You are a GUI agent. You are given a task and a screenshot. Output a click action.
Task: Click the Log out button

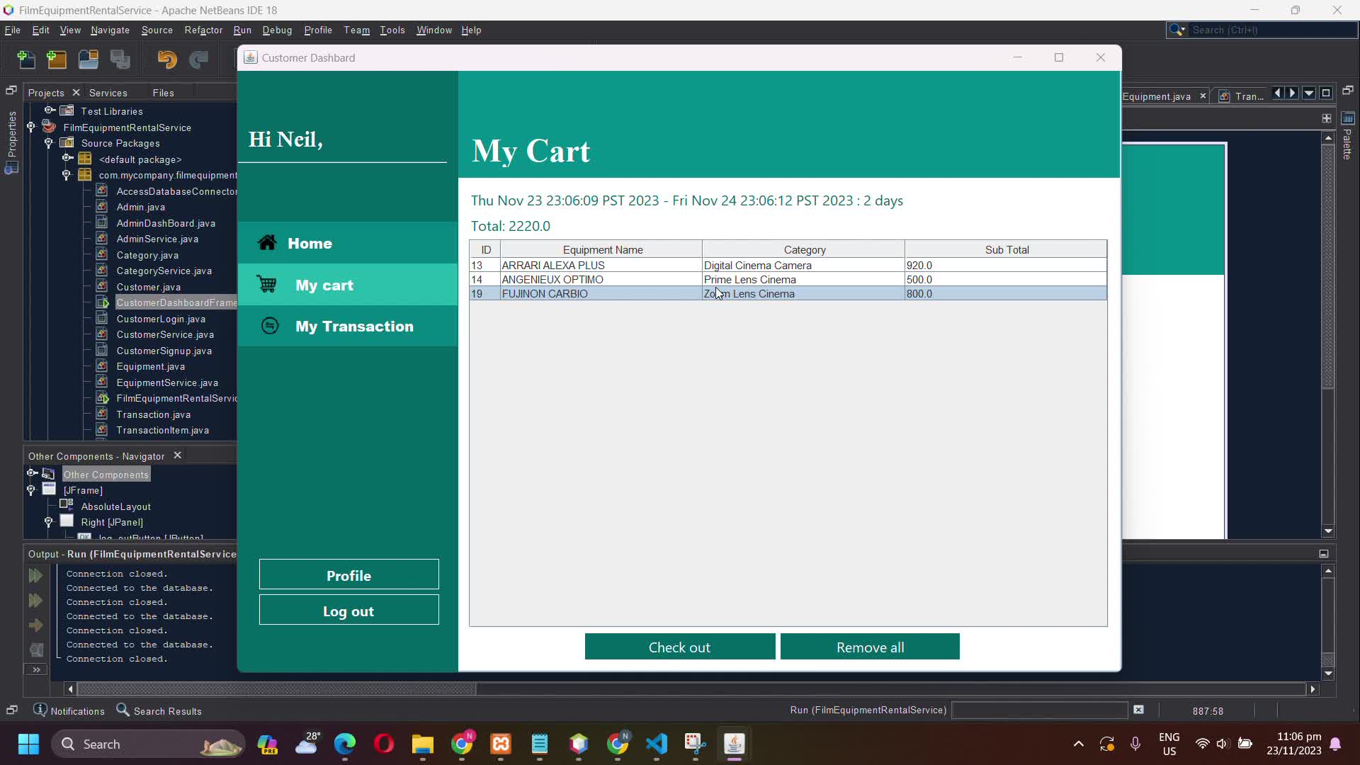click(x=348, y=611)
